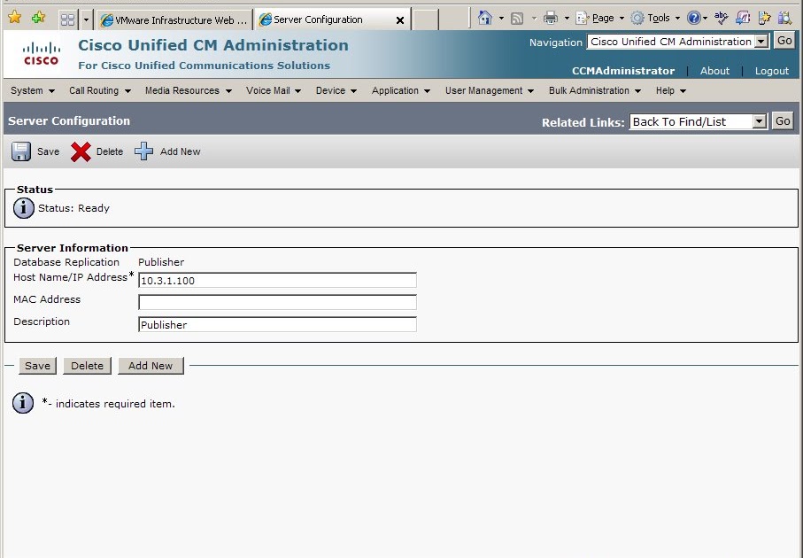Click Go next to Related Links
Screen dimensions: 803x558
[x=783, y=121]
